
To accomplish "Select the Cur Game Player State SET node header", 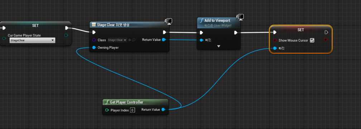I will pos(35,25).
